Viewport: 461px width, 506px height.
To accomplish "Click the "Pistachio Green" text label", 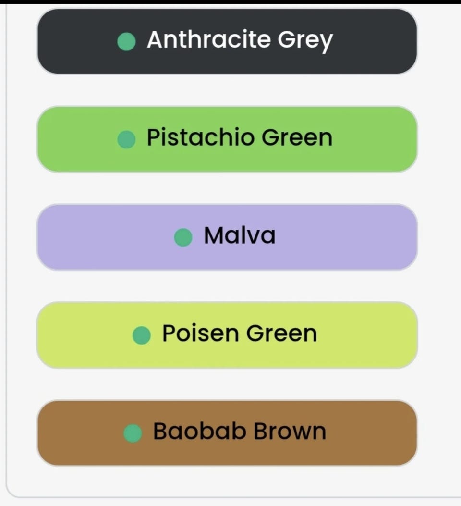I will point(240,138).
